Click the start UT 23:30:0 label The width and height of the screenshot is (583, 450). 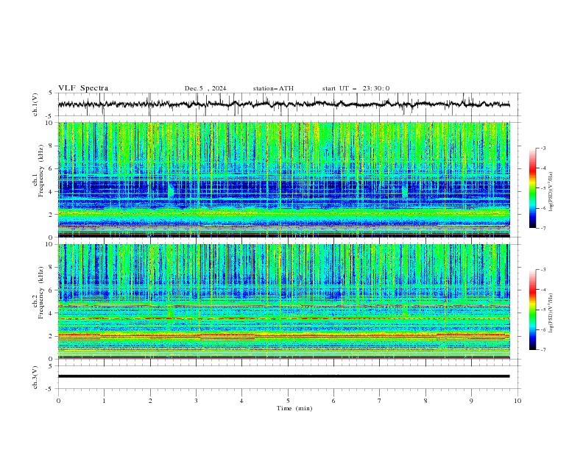pyautogui.click(x=356, y=88)
